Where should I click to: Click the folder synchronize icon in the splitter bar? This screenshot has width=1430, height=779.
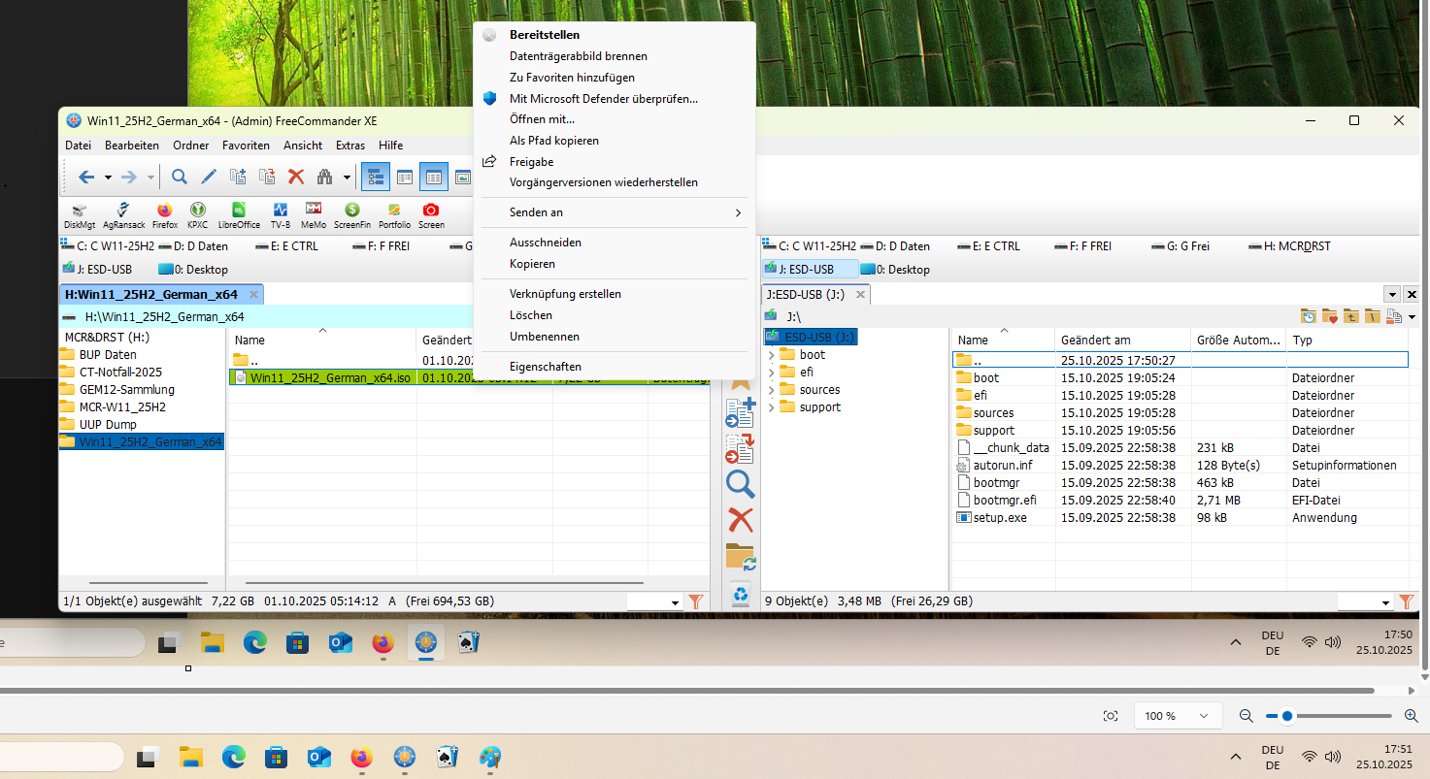coord(741,557)
